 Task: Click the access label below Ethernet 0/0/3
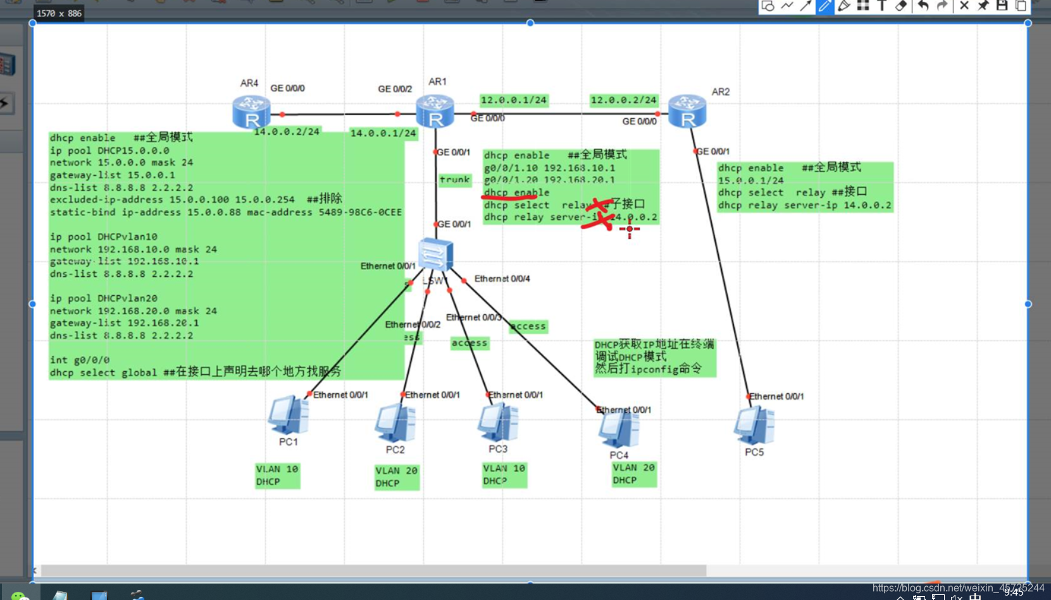[470, 343]
